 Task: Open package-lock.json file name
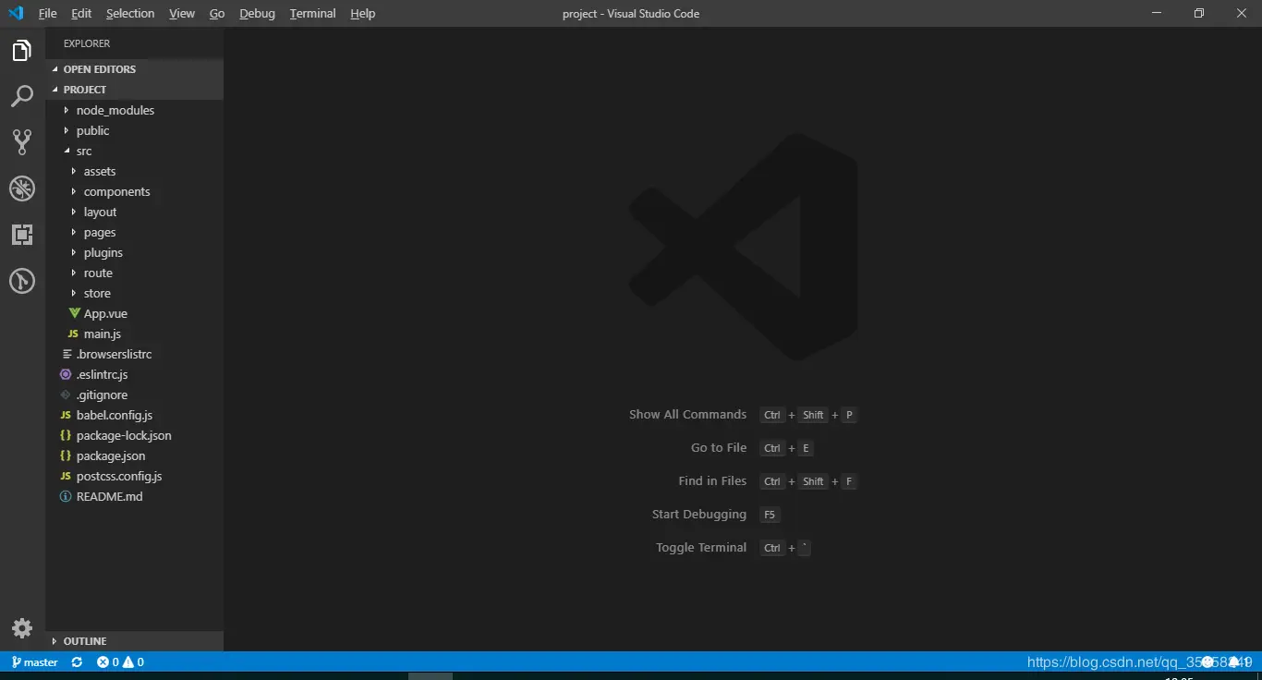tap(124, 435)
